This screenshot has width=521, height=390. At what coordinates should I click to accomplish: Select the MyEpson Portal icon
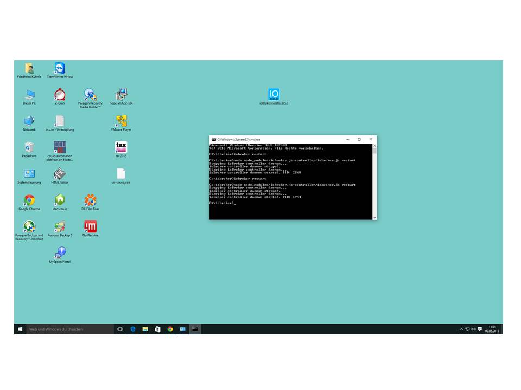60,255
